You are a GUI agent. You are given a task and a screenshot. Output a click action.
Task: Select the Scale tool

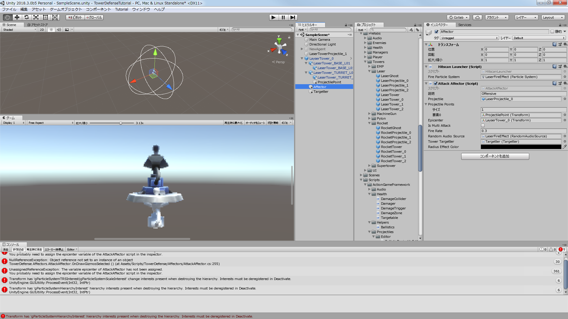pyautogui.click(x=36, y=17)
